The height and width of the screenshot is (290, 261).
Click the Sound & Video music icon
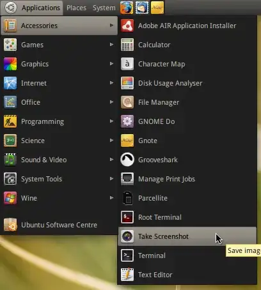(10, 160)
